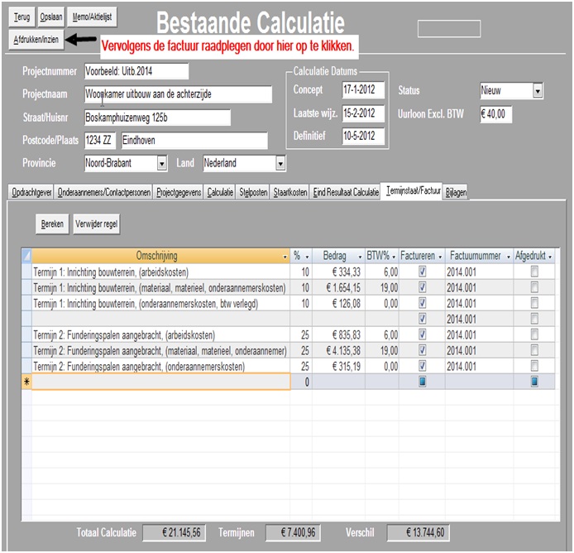The image size is (574, 553).
Task: Toggle Factureren for Termijn 2 arbeidskosten row
Action: (423, 335)
